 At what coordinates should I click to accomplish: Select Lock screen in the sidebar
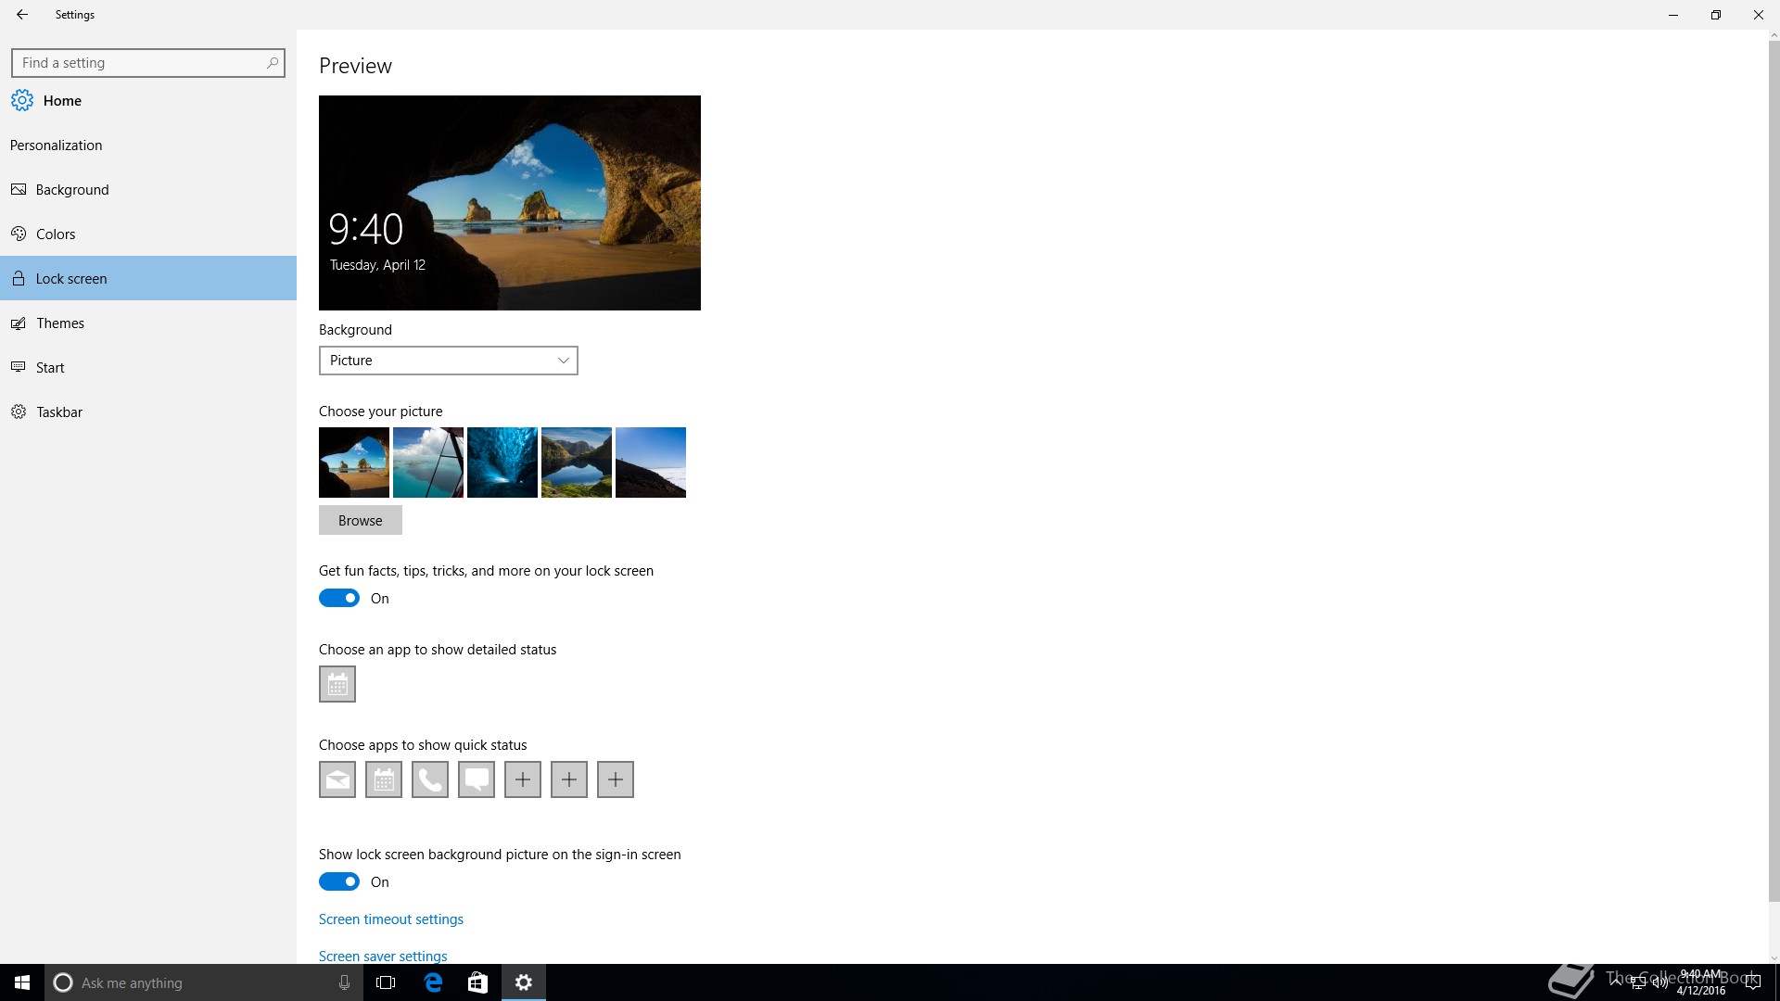pos(148,278)
